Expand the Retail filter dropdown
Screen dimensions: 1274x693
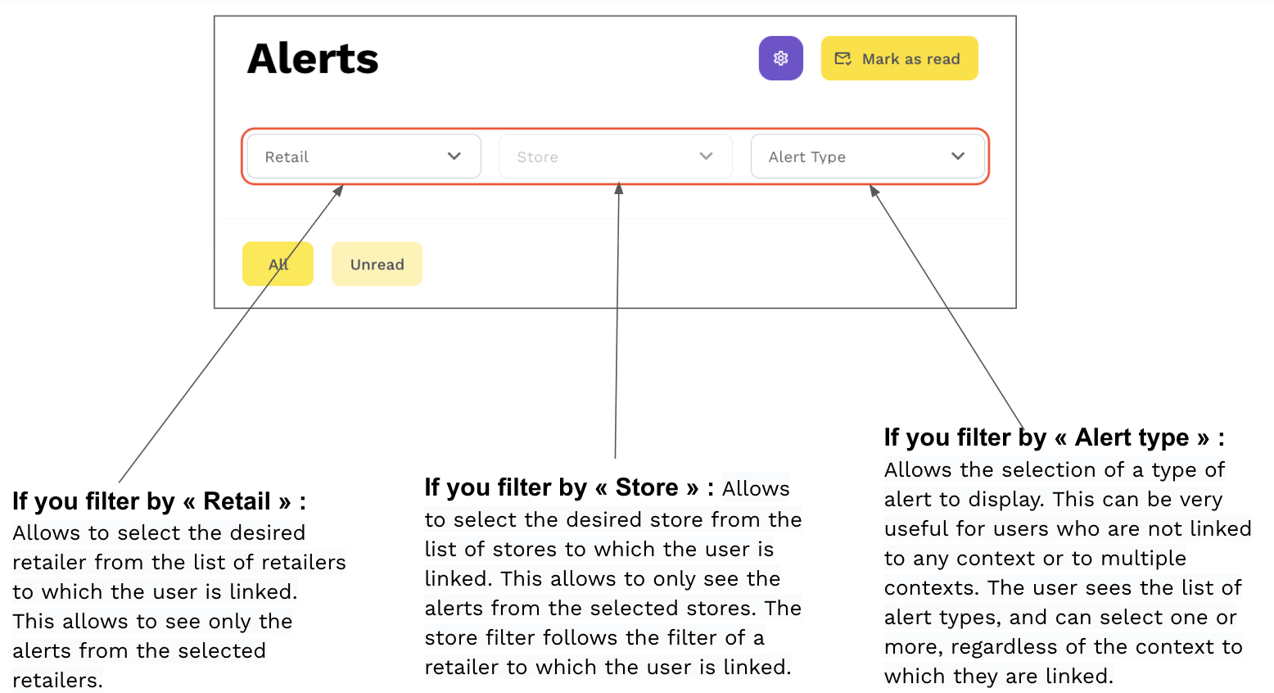coord(363,156)
